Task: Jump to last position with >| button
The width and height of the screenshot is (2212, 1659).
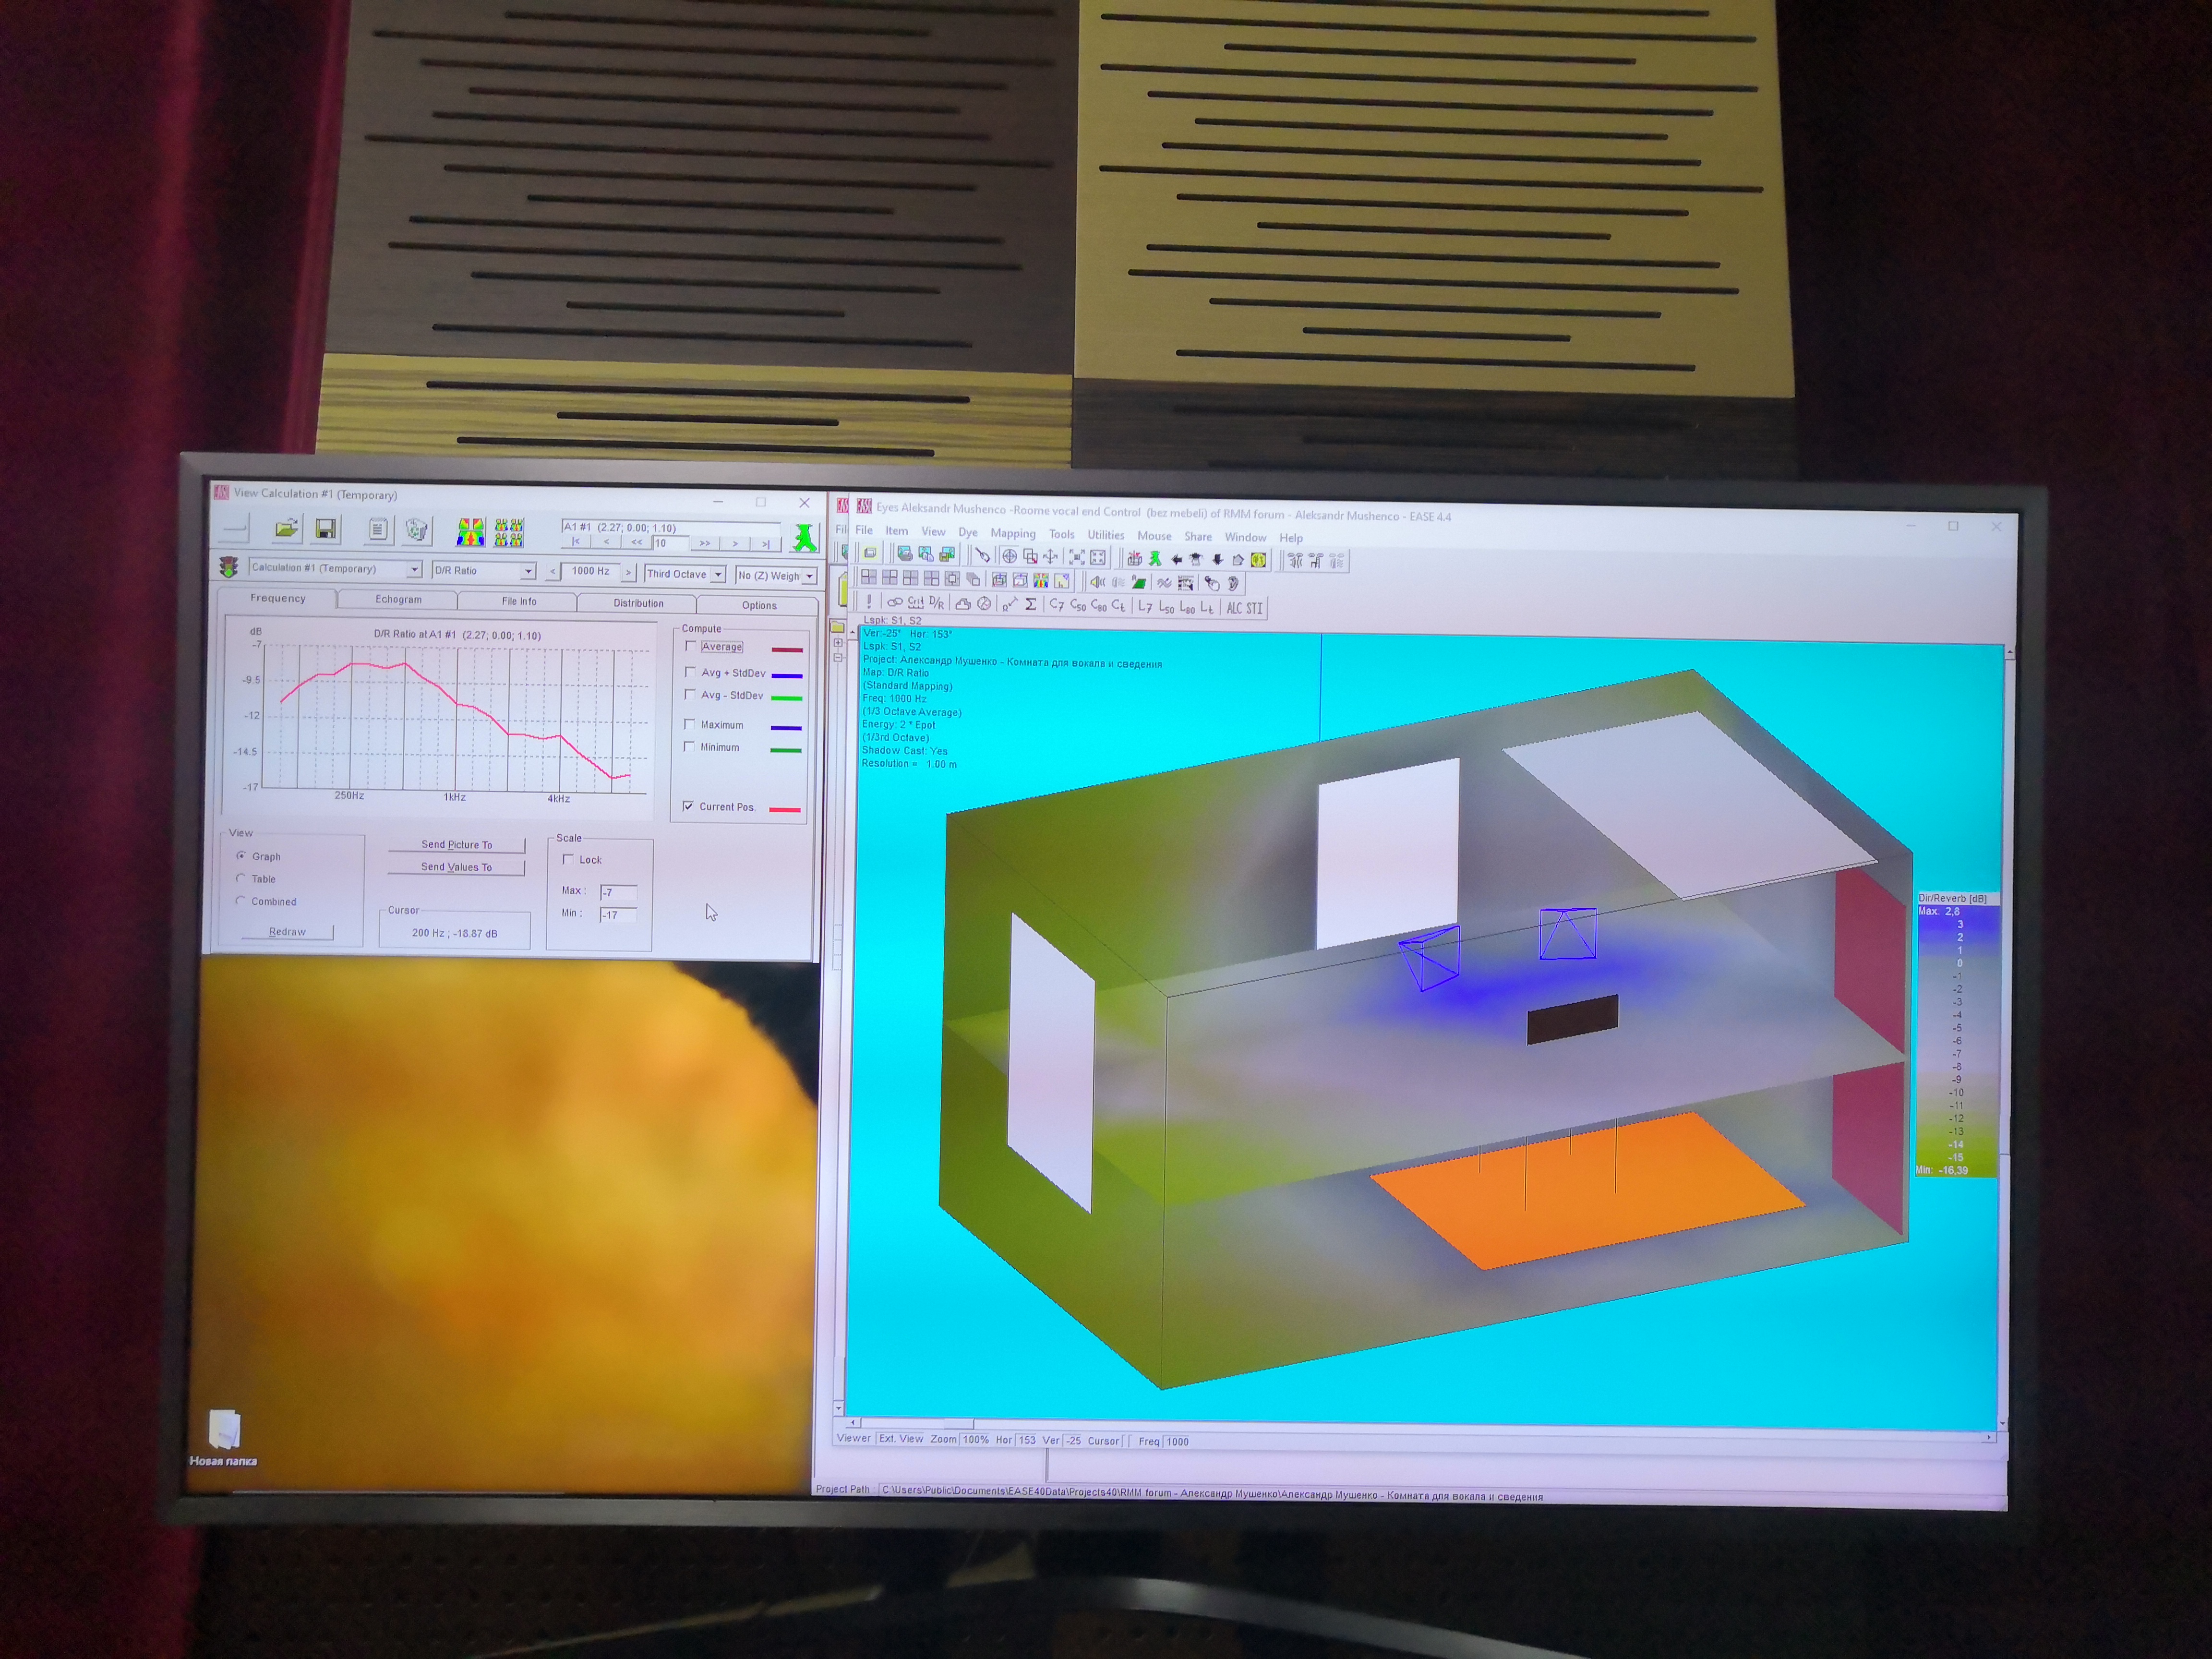Action: pyautogui.click(x=766, y=544)
